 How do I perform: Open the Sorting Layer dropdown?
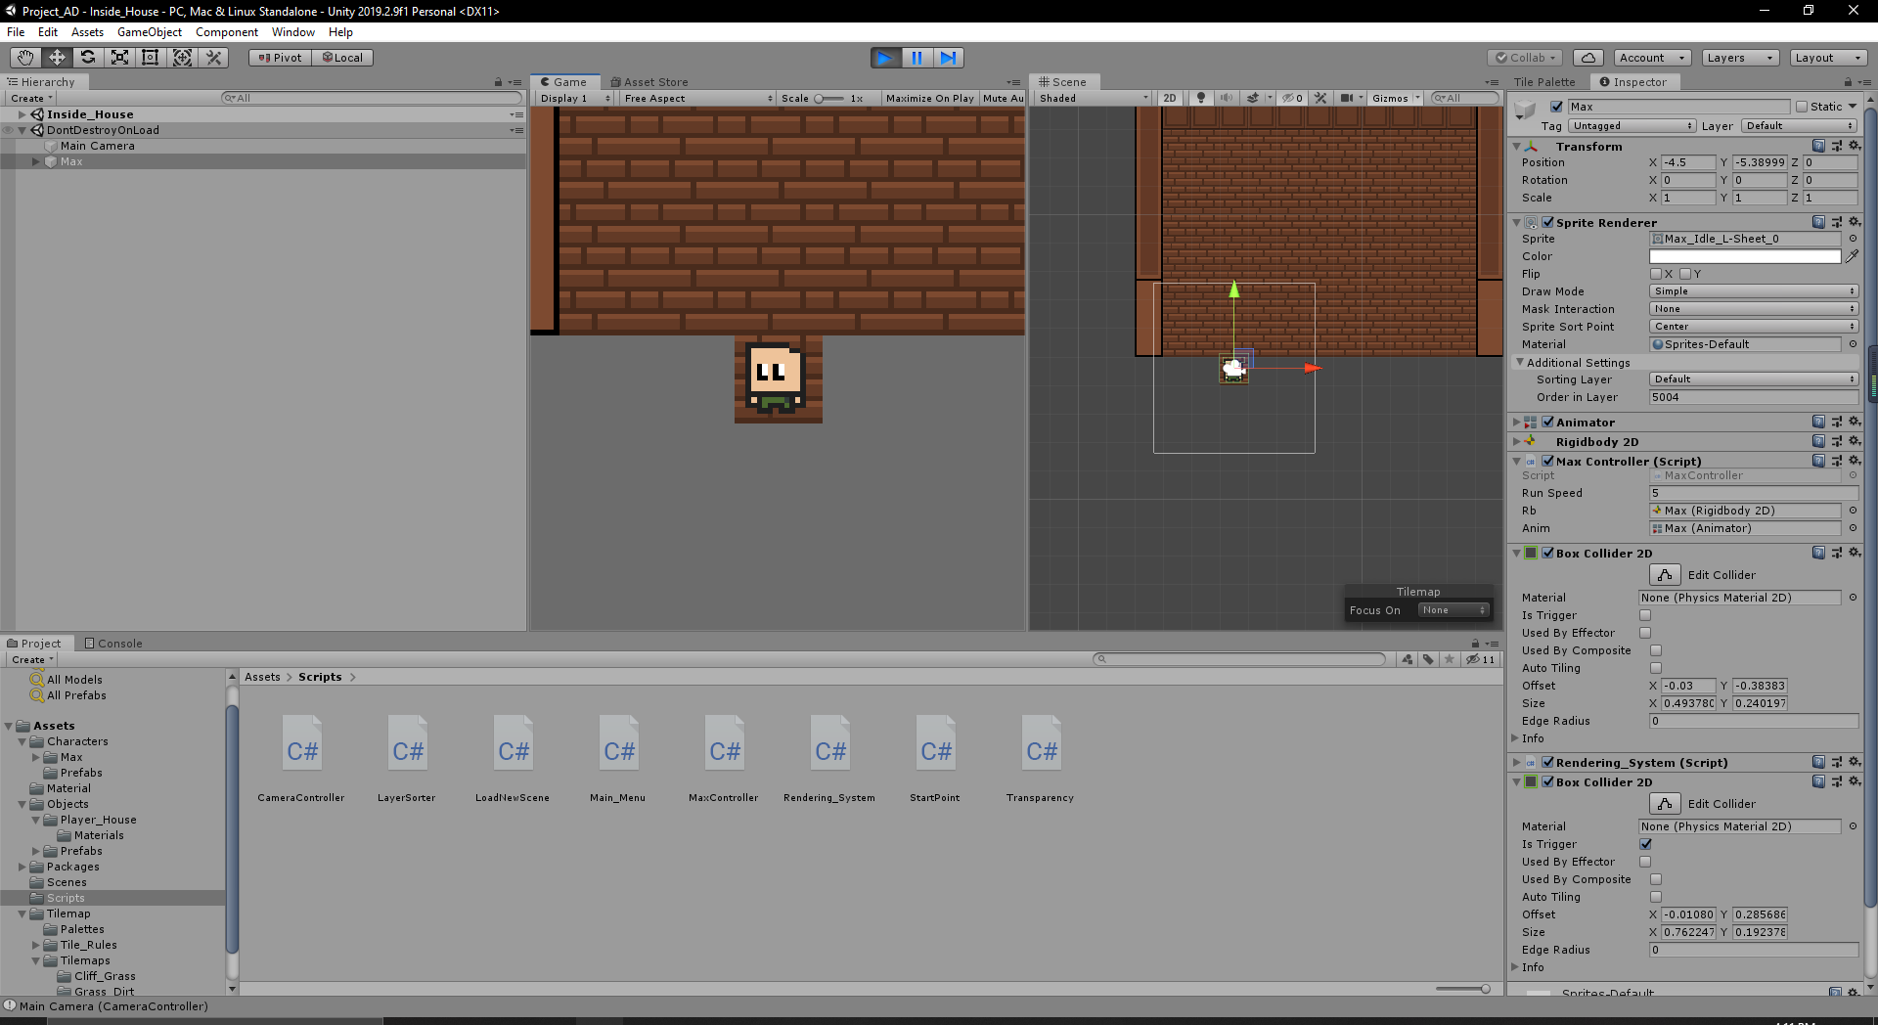pos(1754,379)
